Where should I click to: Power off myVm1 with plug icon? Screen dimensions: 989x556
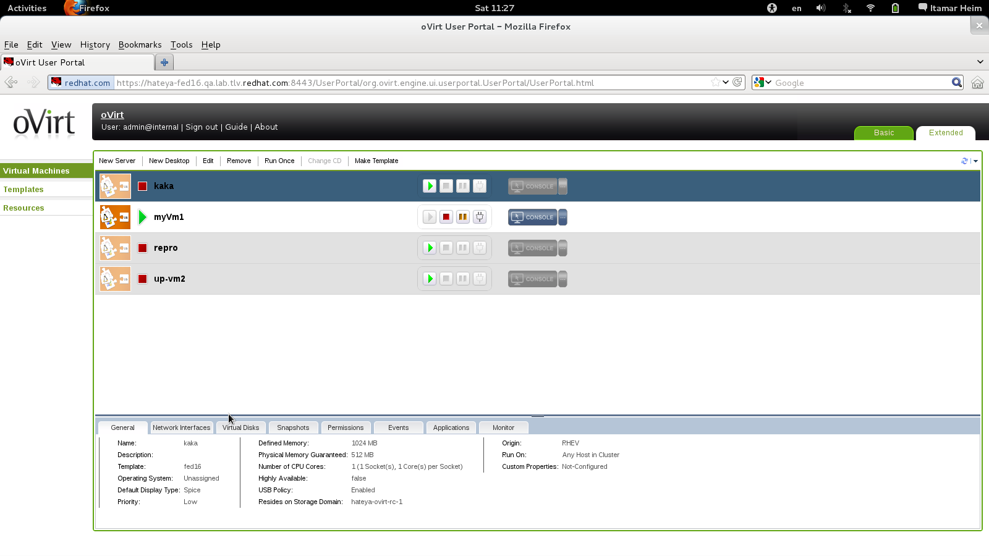pyautogui.click(x=480, y=217)
